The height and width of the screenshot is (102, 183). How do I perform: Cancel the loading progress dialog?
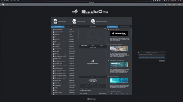coord(162,61)
